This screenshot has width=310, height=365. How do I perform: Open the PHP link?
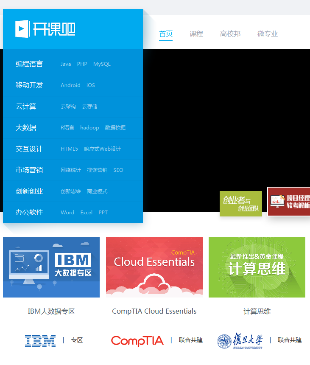pos(82,64)
